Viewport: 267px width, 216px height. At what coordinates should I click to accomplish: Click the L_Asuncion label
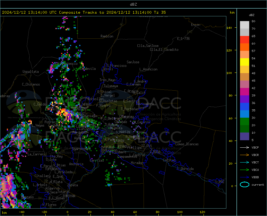click(148, 69)
